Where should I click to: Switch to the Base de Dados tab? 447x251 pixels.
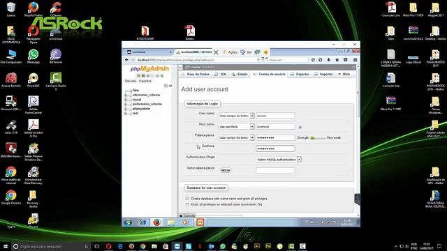(x=196, y=75)
